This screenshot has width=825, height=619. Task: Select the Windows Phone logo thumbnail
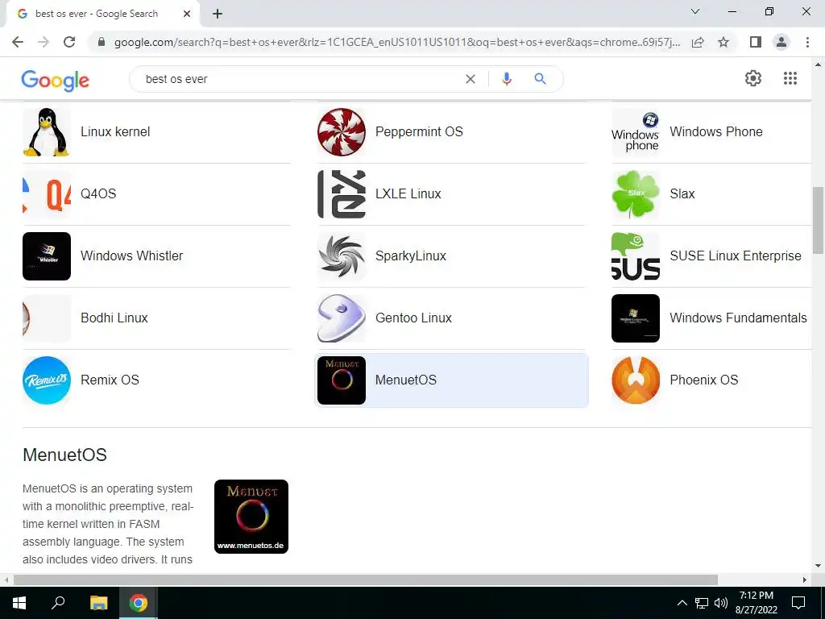pyautogui.click(x=636, y=132)
